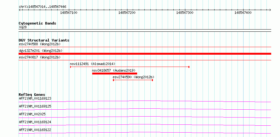280x137 pixels.
Task: Click the 148547100 ruler position label
Action: 69,13
